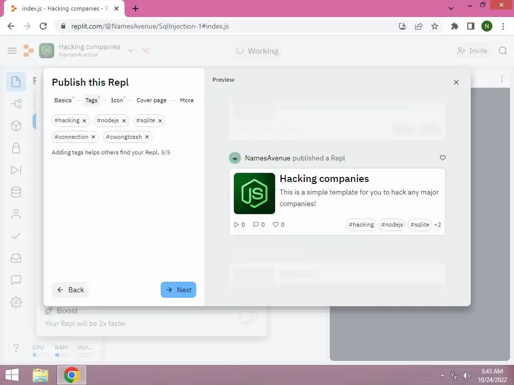Go to the Basics step
This screenshot has width=514, height=385.
coord(63,100)
